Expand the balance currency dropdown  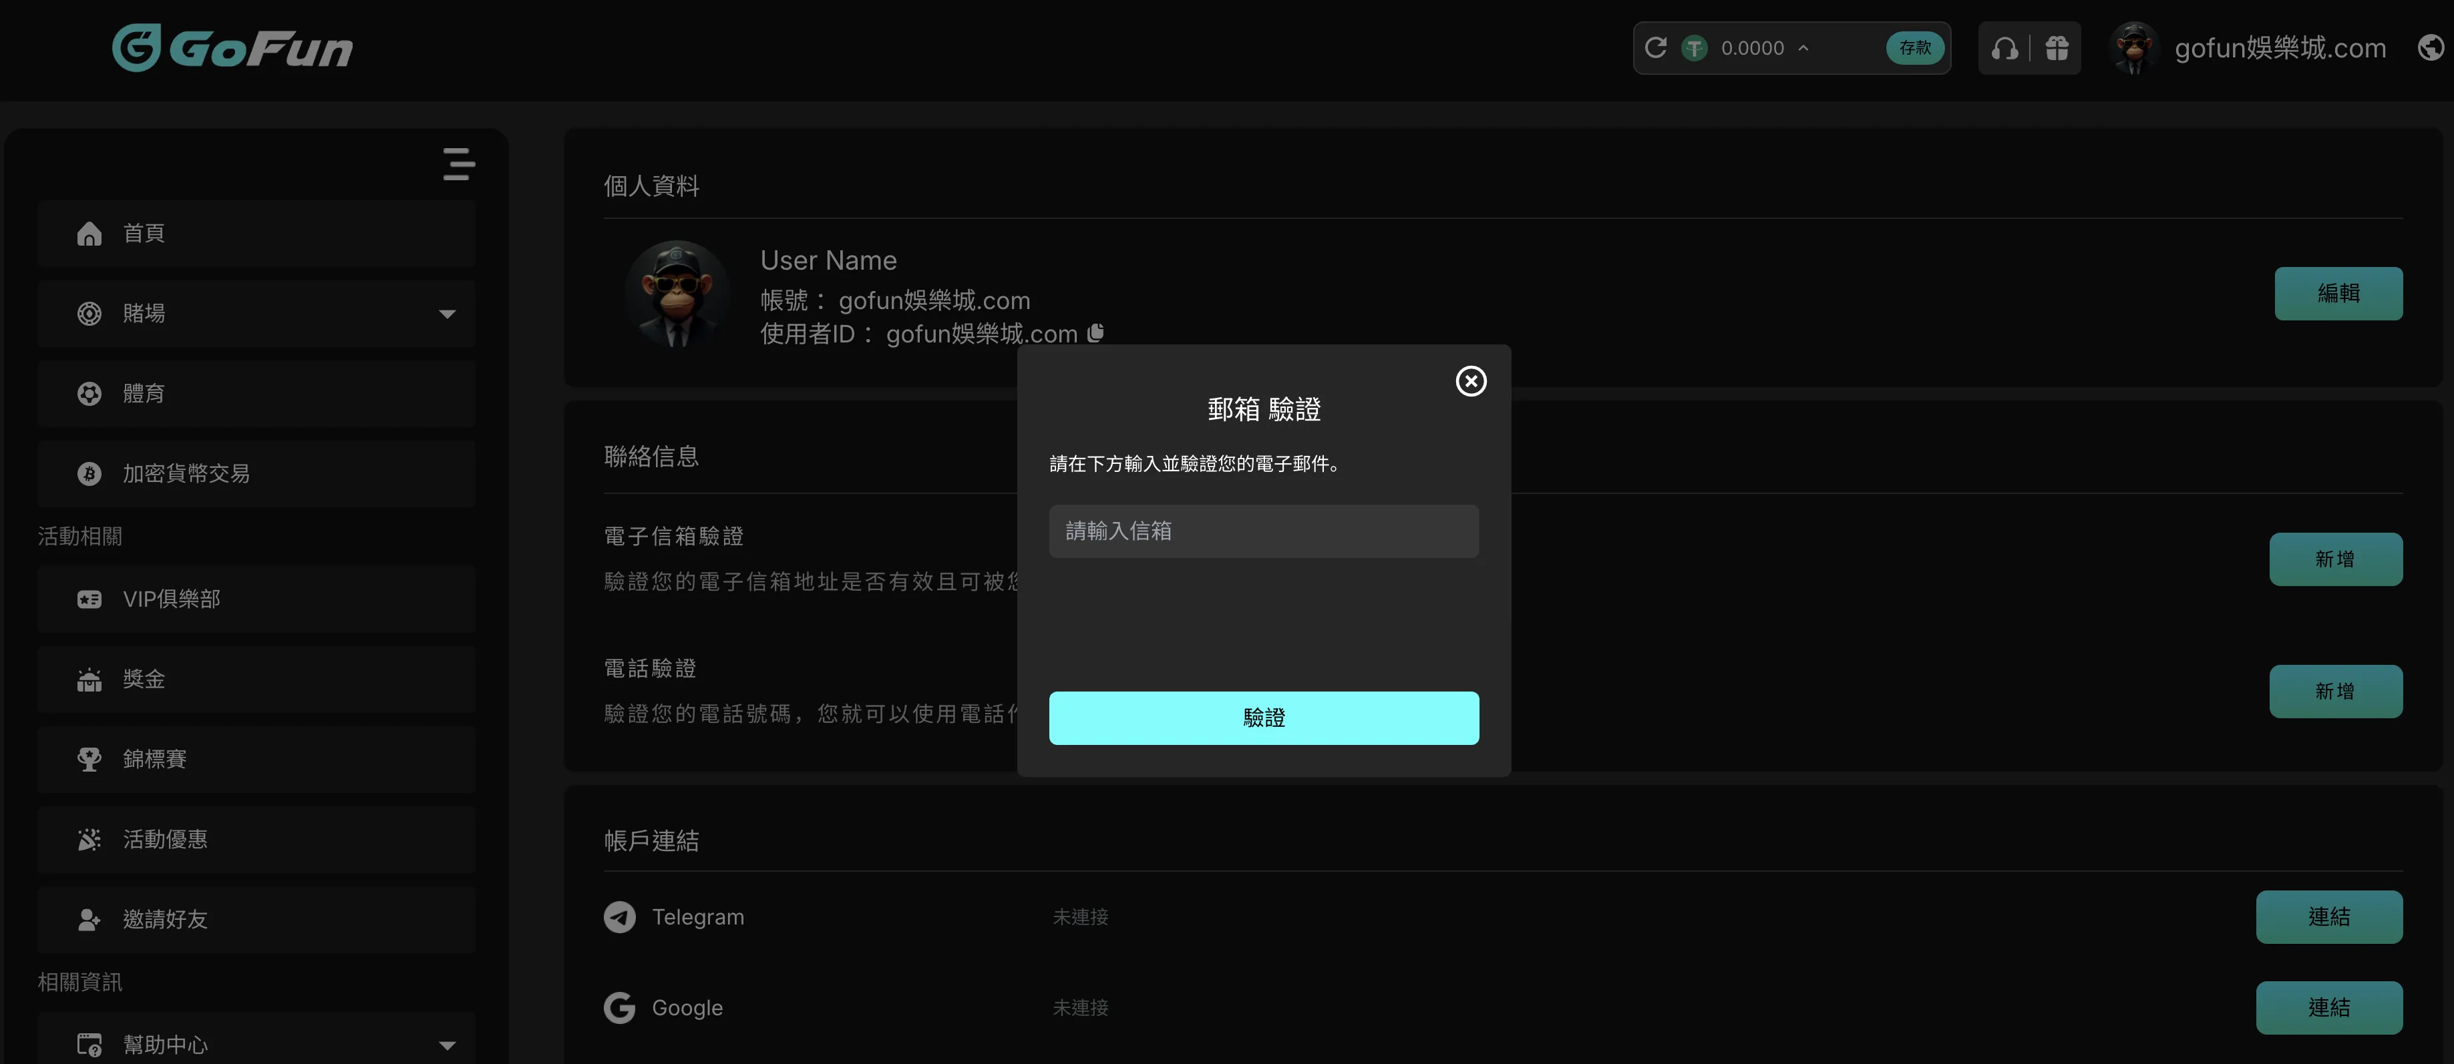[1803, 47]
